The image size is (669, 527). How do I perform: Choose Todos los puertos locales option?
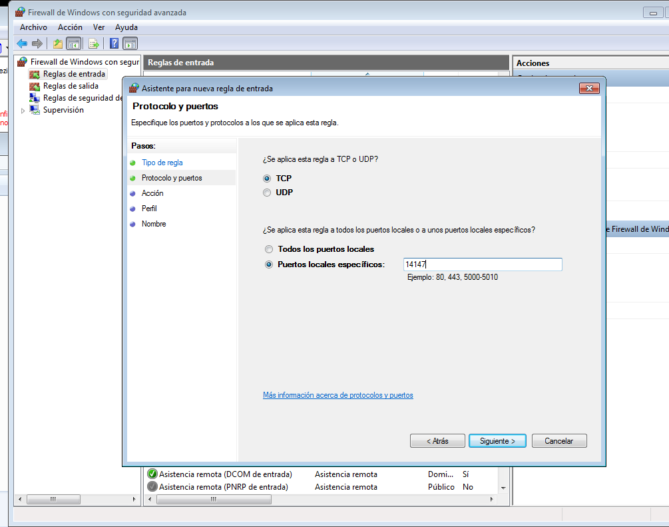[269, 249]
